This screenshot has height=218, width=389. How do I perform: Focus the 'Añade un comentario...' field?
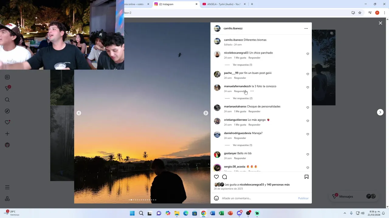tap(258, 198)
